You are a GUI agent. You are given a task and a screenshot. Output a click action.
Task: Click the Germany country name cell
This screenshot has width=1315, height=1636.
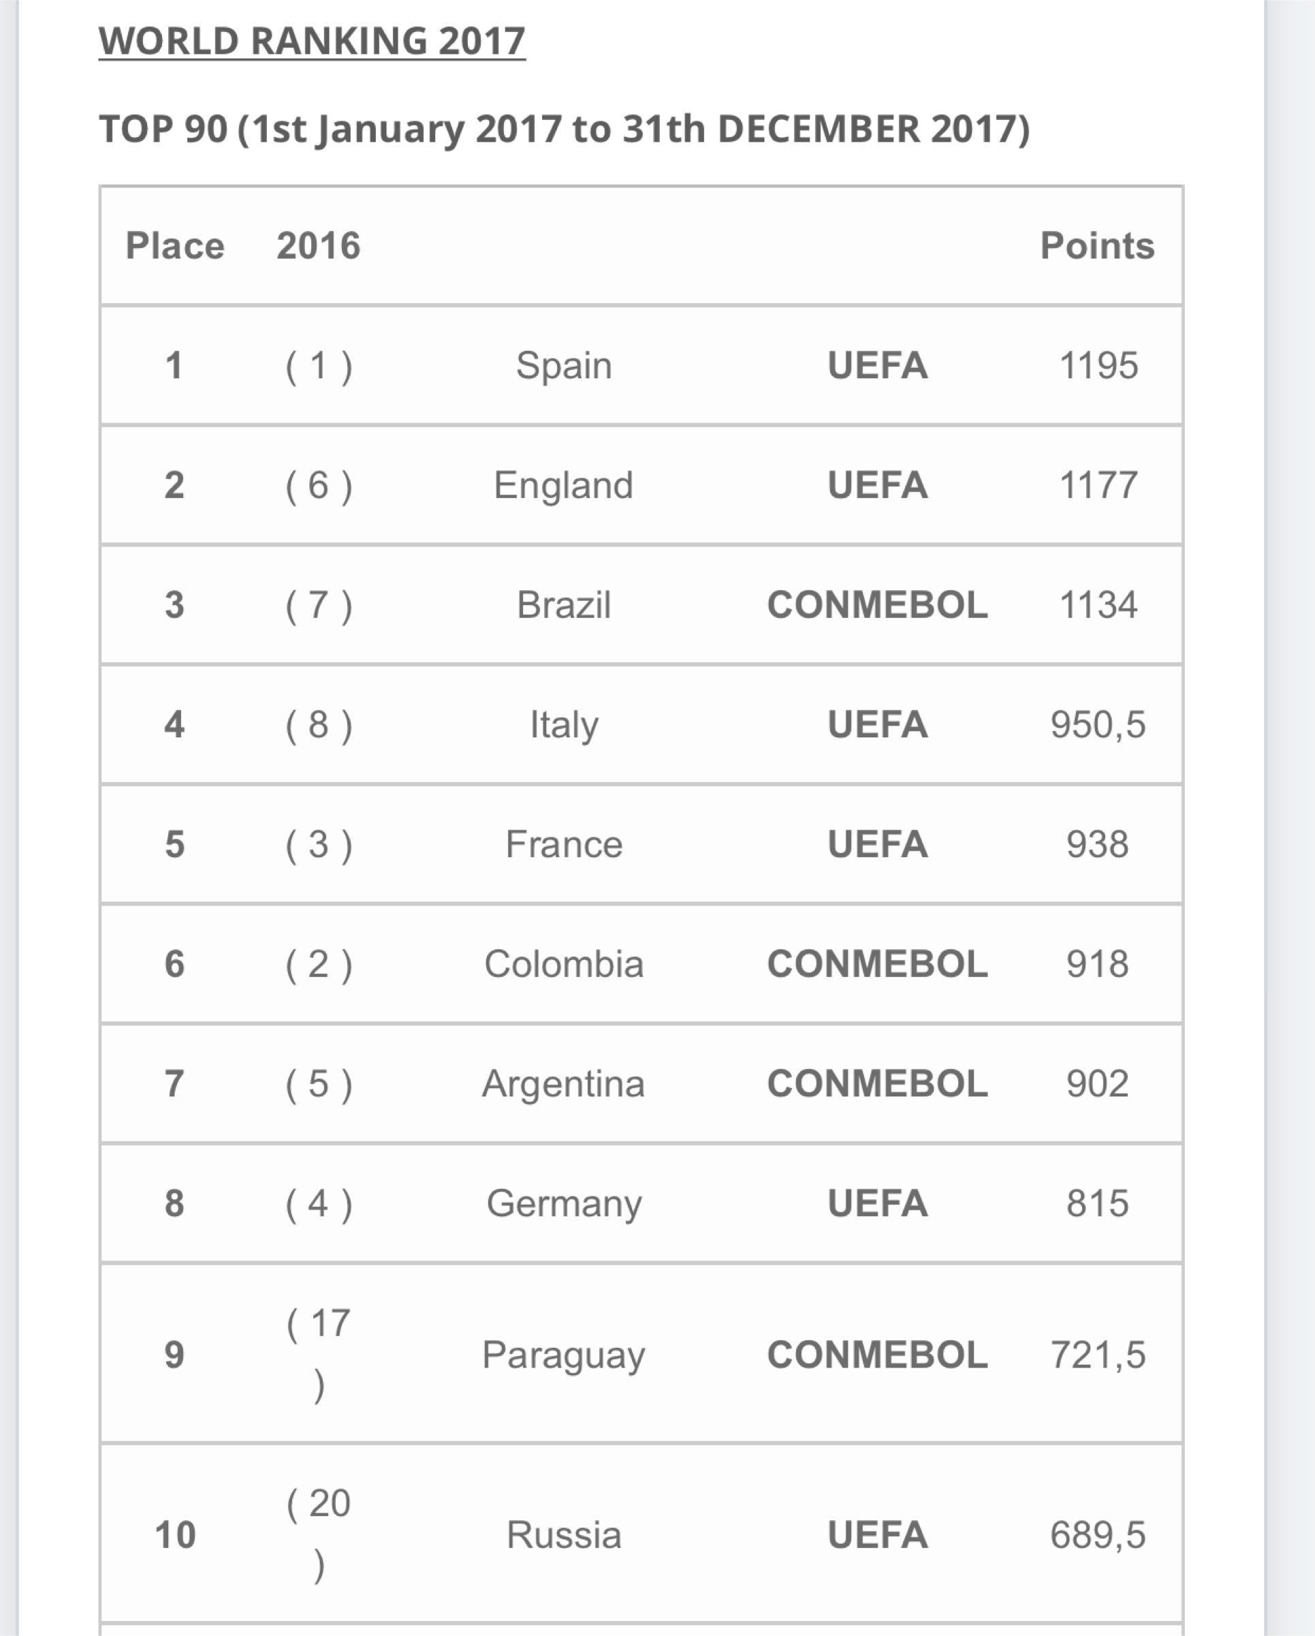click(x=563, y=1203)
